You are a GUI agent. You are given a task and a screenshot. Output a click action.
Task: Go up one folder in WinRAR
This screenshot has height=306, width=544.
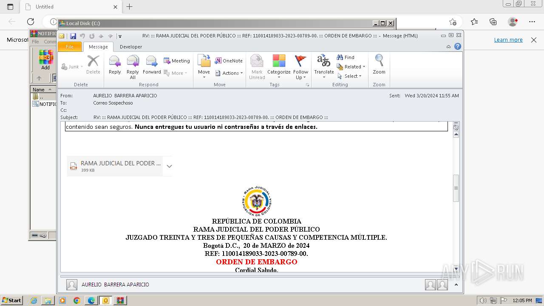point(39,78)
